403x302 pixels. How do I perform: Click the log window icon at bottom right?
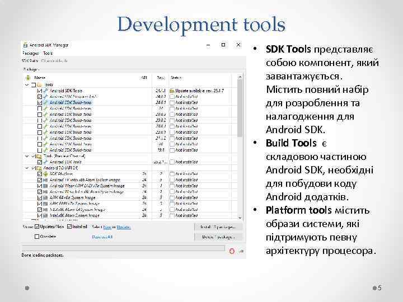click(241, 252)
